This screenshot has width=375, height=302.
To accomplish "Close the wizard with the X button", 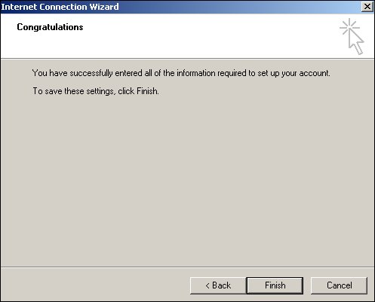I will coord(367,7).
